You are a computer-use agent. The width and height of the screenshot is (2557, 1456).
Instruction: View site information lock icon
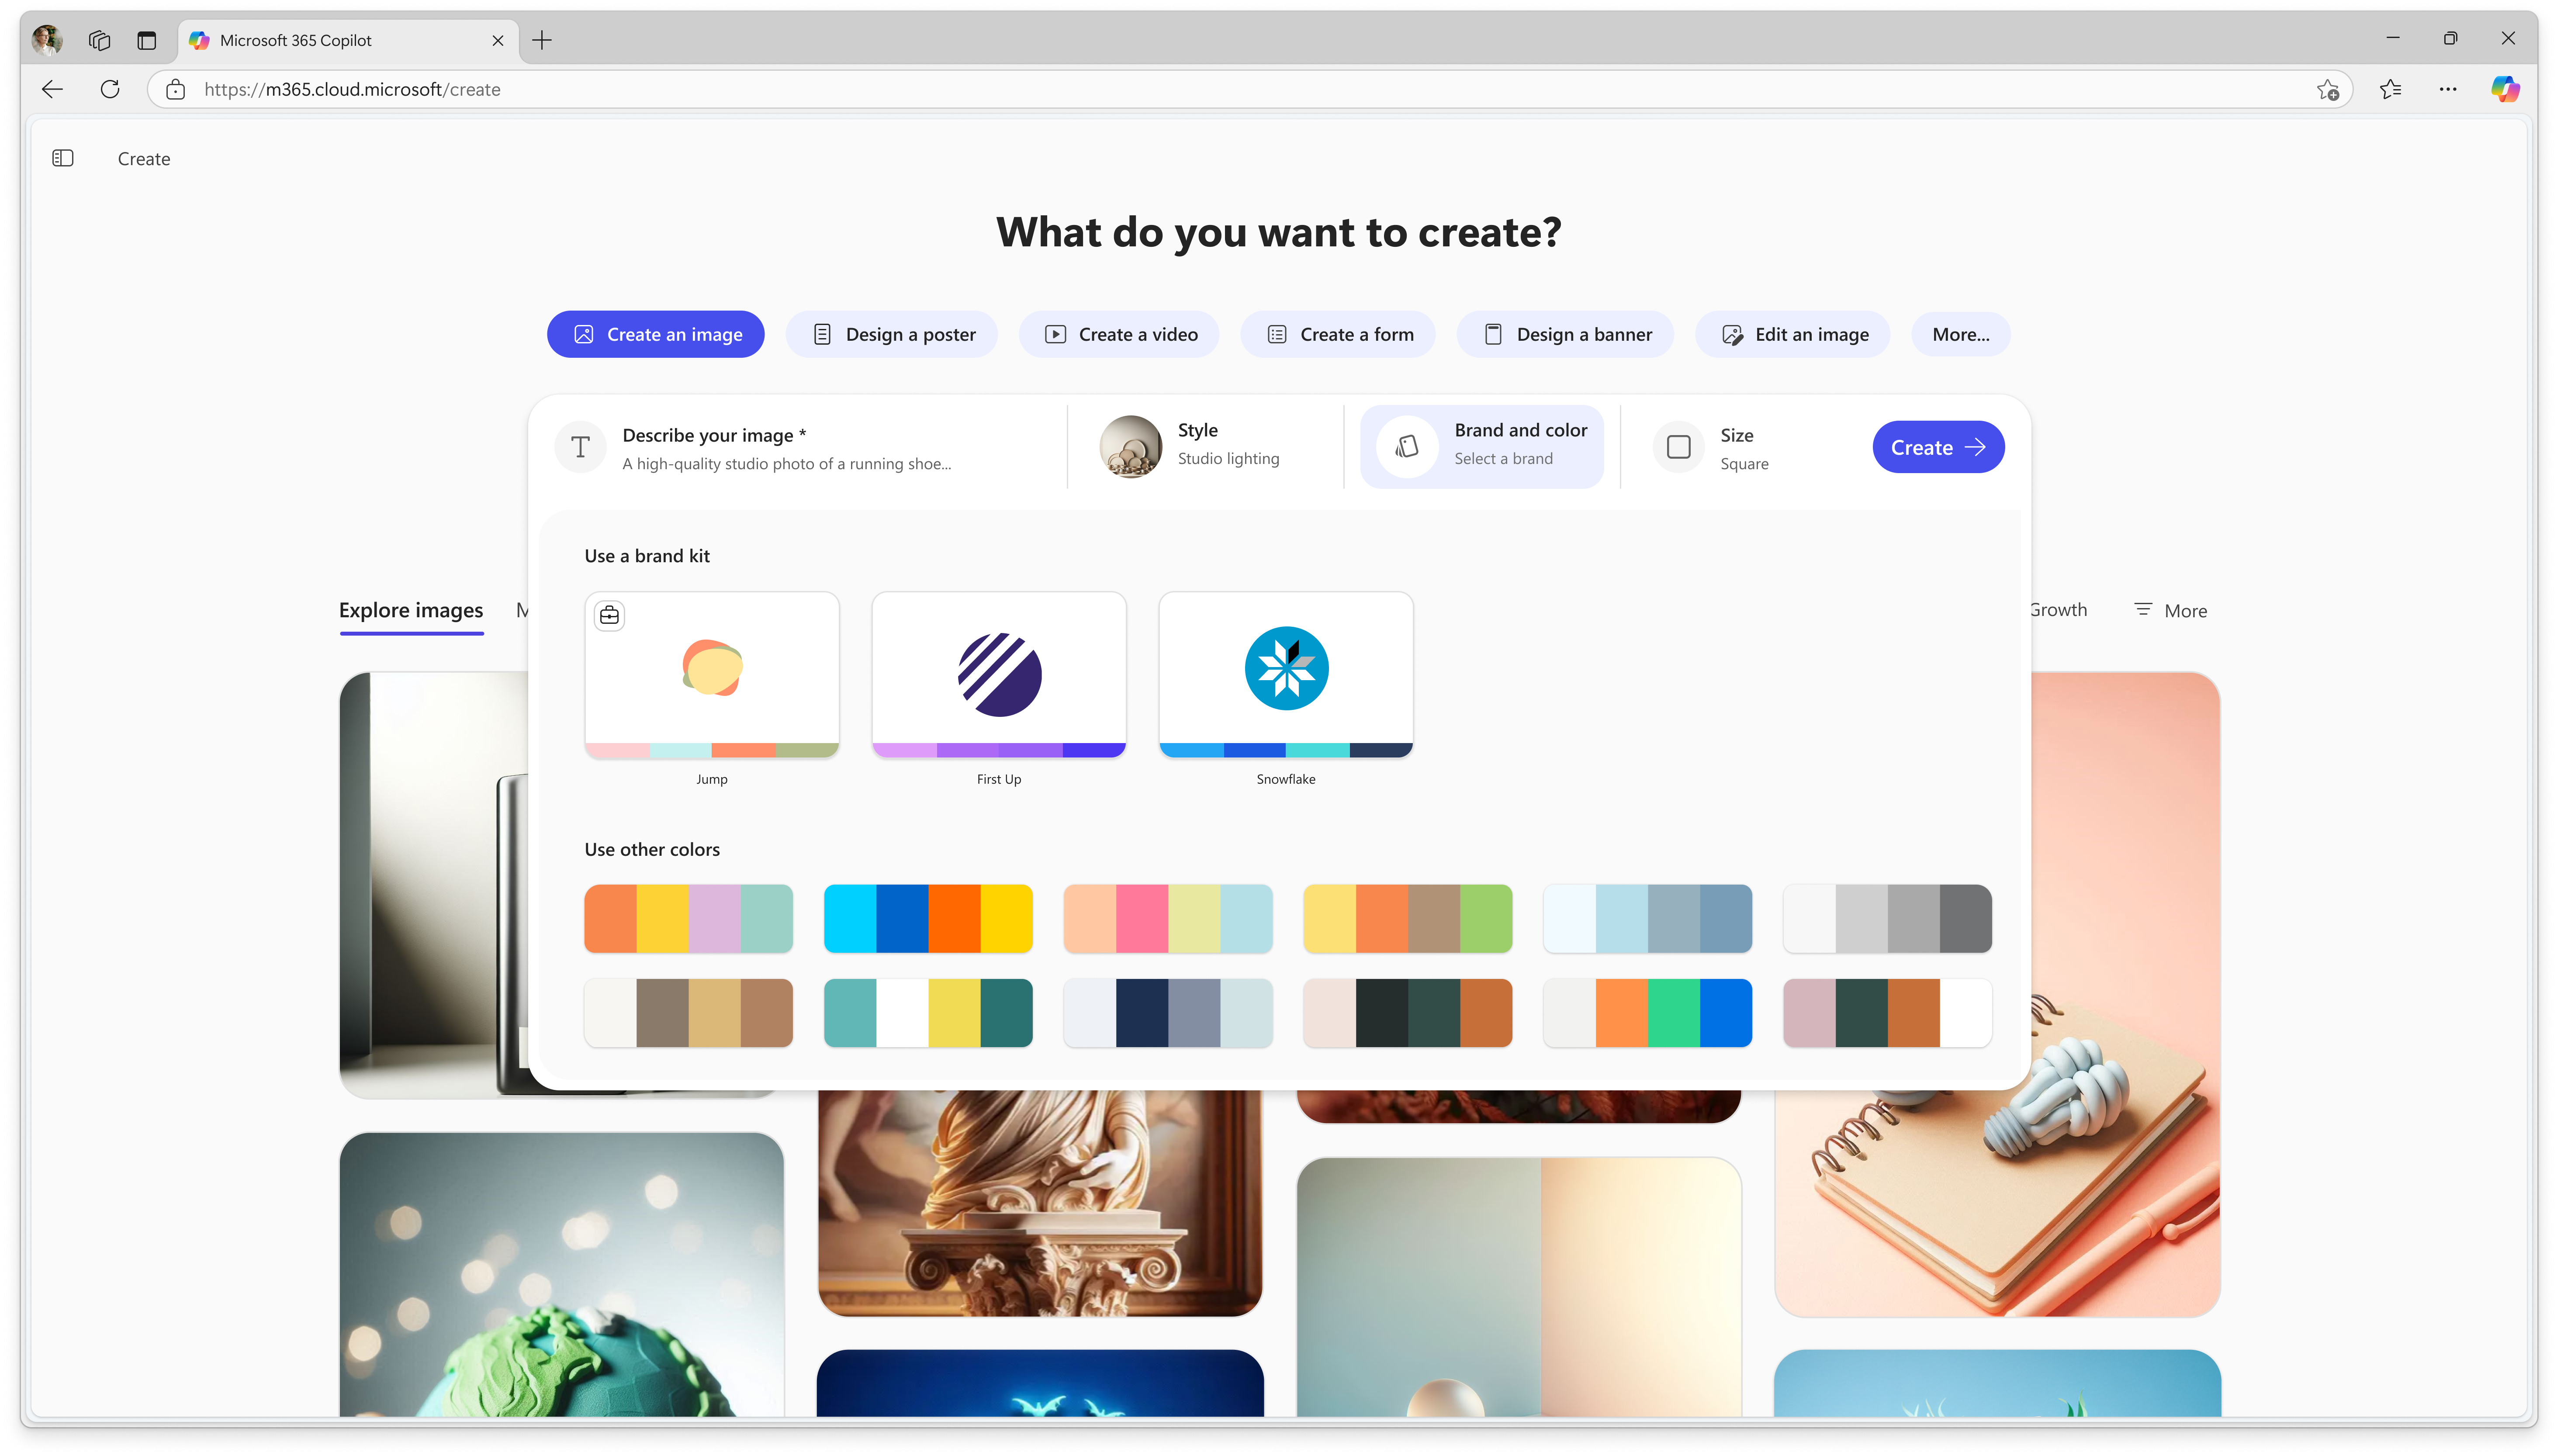click(x=176, y=89)
